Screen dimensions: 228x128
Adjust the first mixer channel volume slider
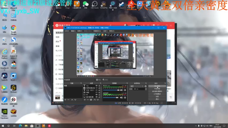pyautogui.click(x=111, y=90)
